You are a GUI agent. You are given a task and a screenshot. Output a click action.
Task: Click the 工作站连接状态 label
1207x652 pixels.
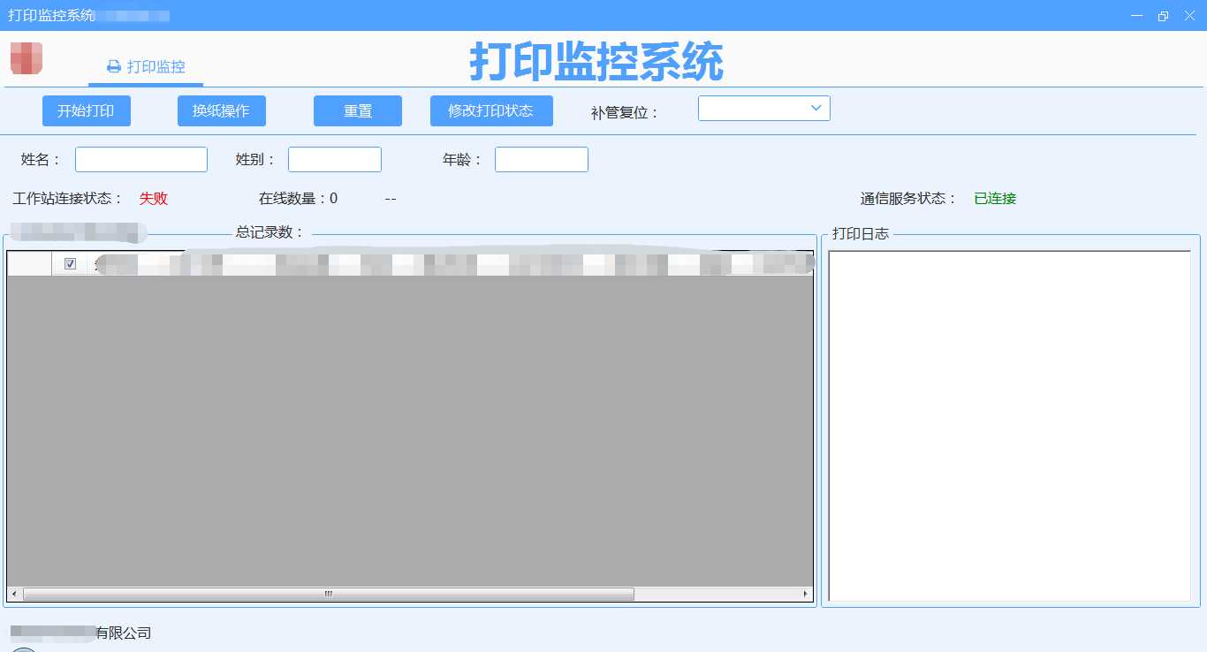pos(69,199)
